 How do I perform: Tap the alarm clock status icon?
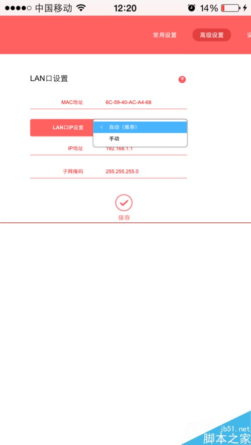point(192,8)
